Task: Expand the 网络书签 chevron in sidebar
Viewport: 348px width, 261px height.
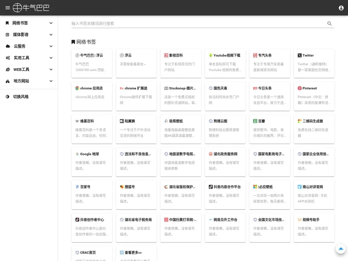Action: tap(51, 23)
